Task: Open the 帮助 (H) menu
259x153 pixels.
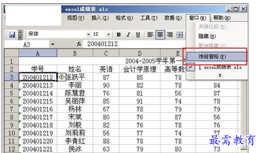Action: coord(222,18)
